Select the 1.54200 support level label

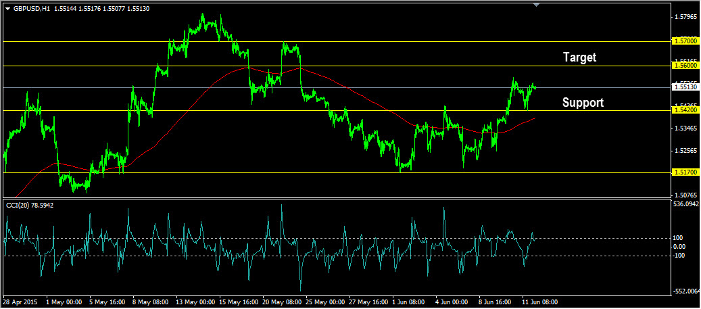point(685,110)
